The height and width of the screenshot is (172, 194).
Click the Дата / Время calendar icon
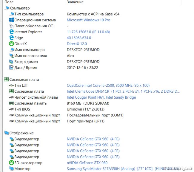pyautogui.click(x=12, y=68)
